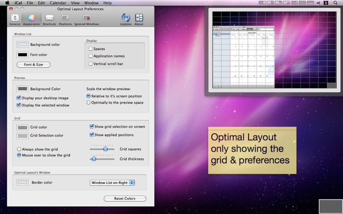Open the Positions preferences pane
Screen dimensions: 343x214
click(x=65, y=20)
